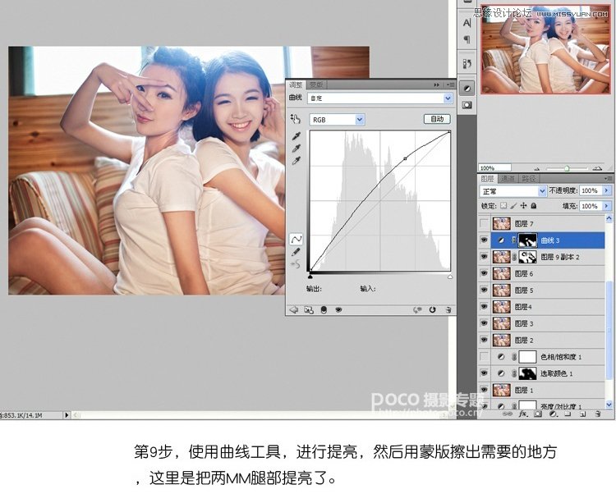Viewport: 616px width, 503px height.
Task: Move the black point input slider
Action: tap(310, 277)
